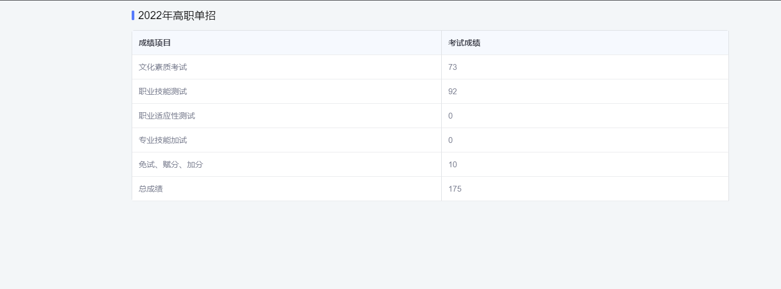Select the 职业技能测试 row label

(x=162, y=92)
